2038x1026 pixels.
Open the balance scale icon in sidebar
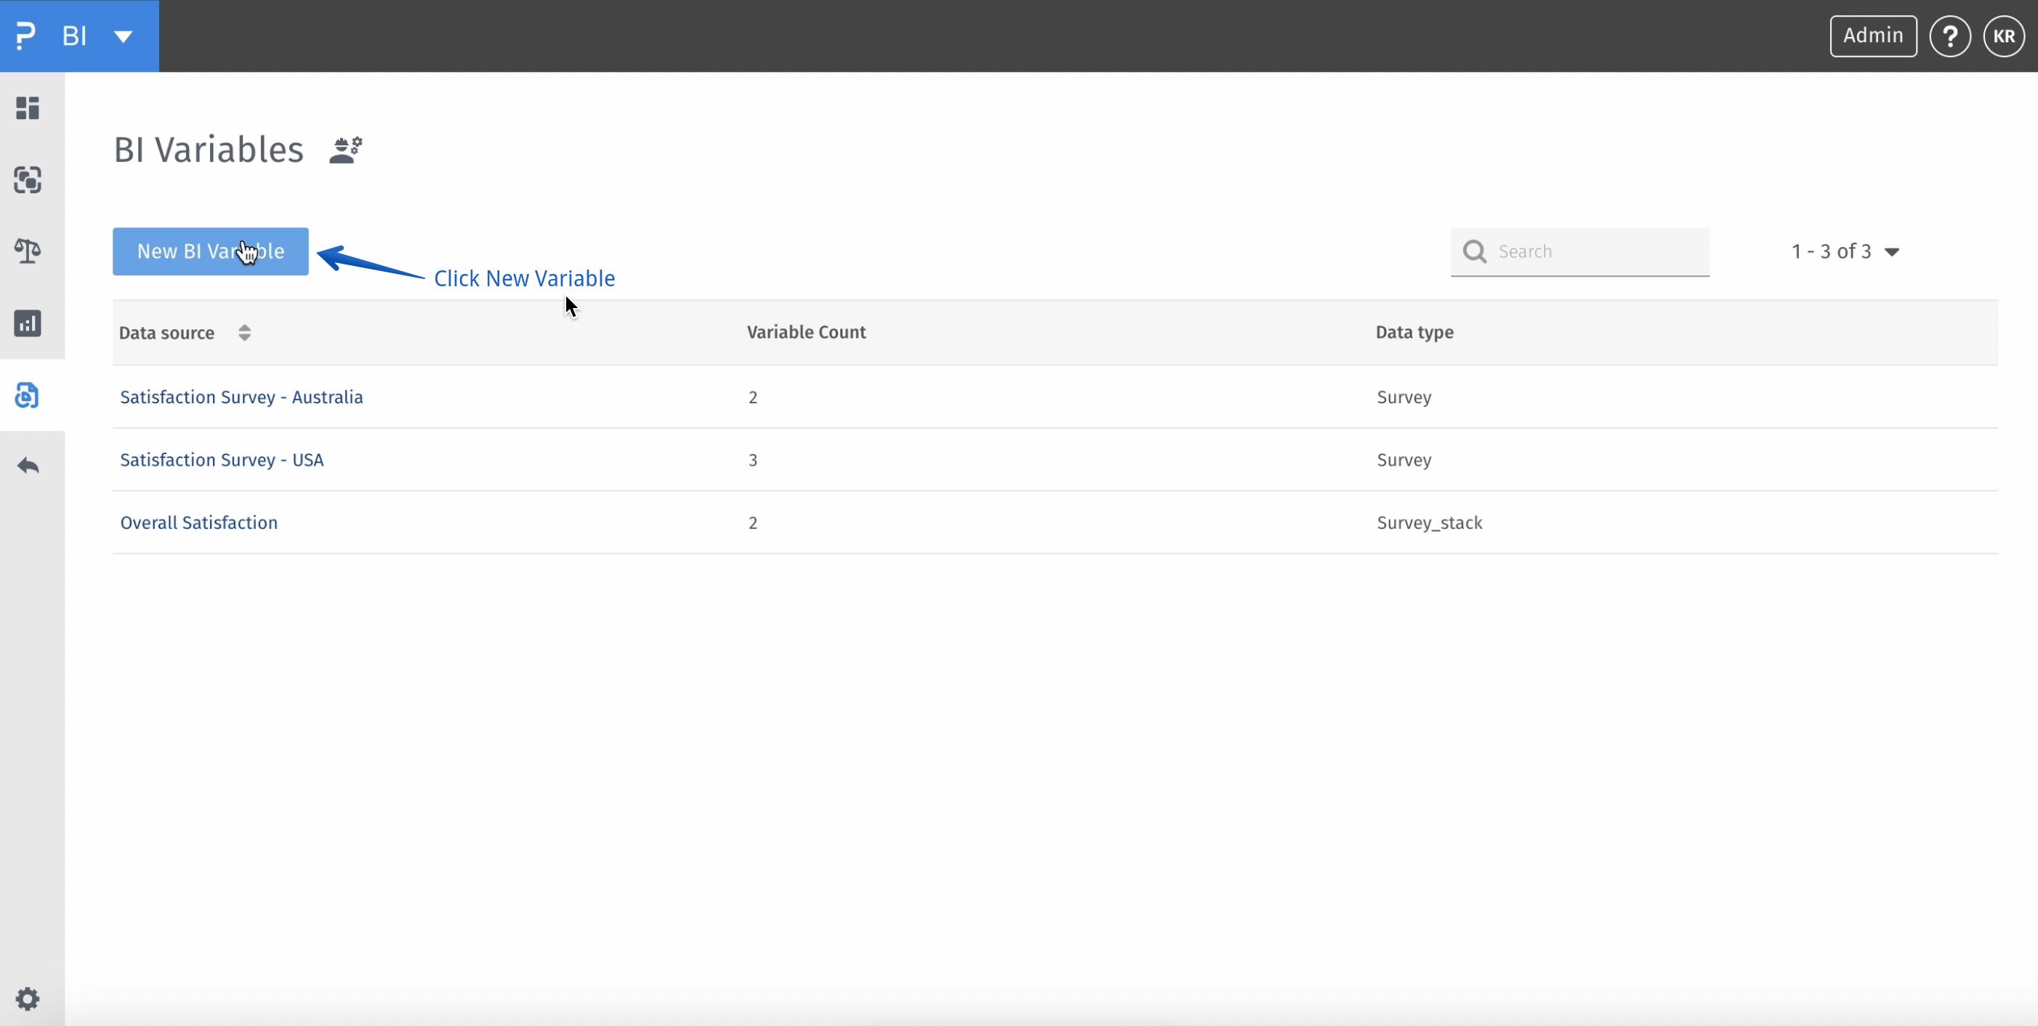(x=28, y=251)
